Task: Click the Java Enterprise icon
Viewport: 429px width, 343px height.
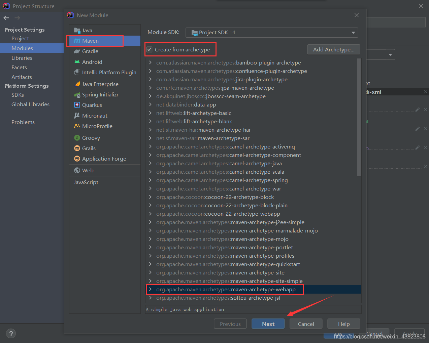Action: click(77, 84)
